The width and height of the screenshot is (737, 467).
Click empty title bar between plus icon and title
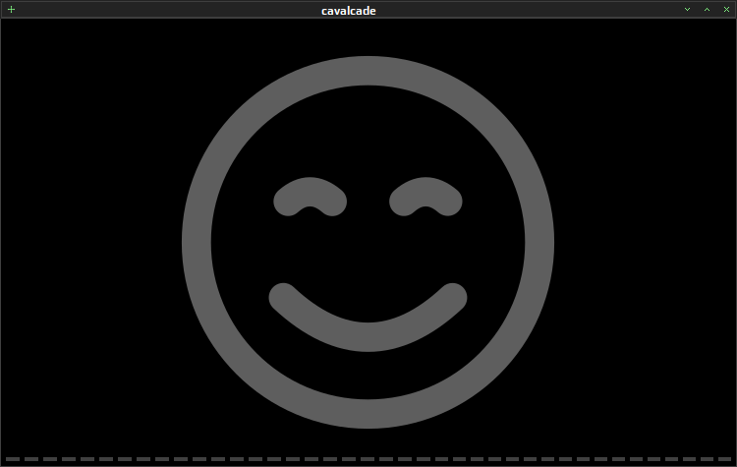tap(164, 10)
